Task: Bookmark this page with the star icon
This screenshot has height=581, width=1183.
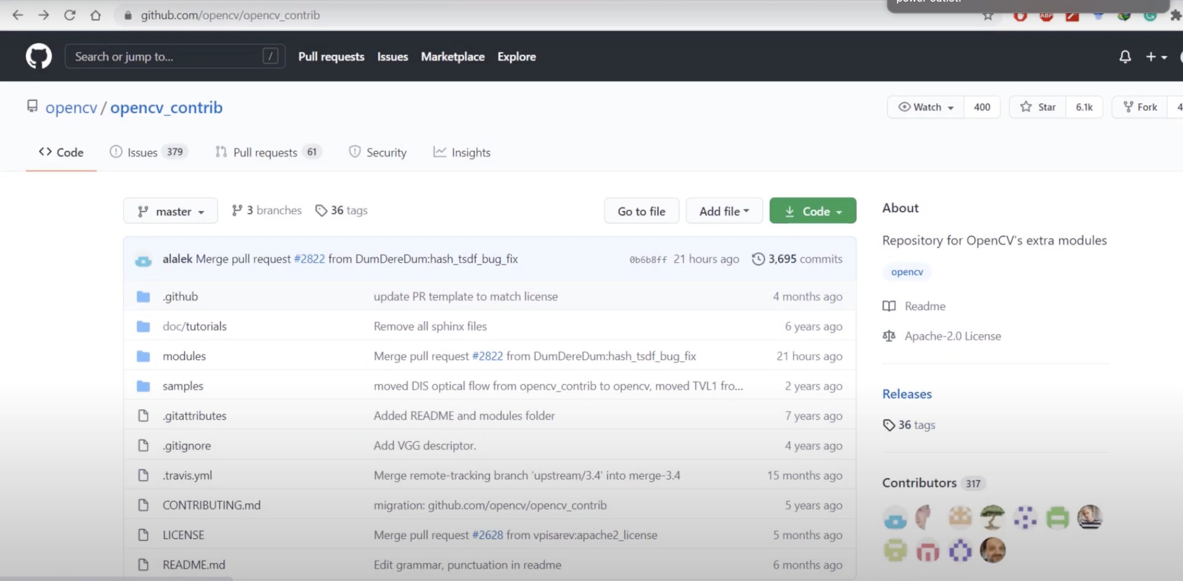Action: pos(988,16)
